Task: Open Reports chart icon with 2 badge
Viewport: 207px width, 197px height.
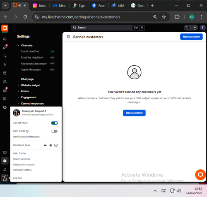Action: coord(5,90)
